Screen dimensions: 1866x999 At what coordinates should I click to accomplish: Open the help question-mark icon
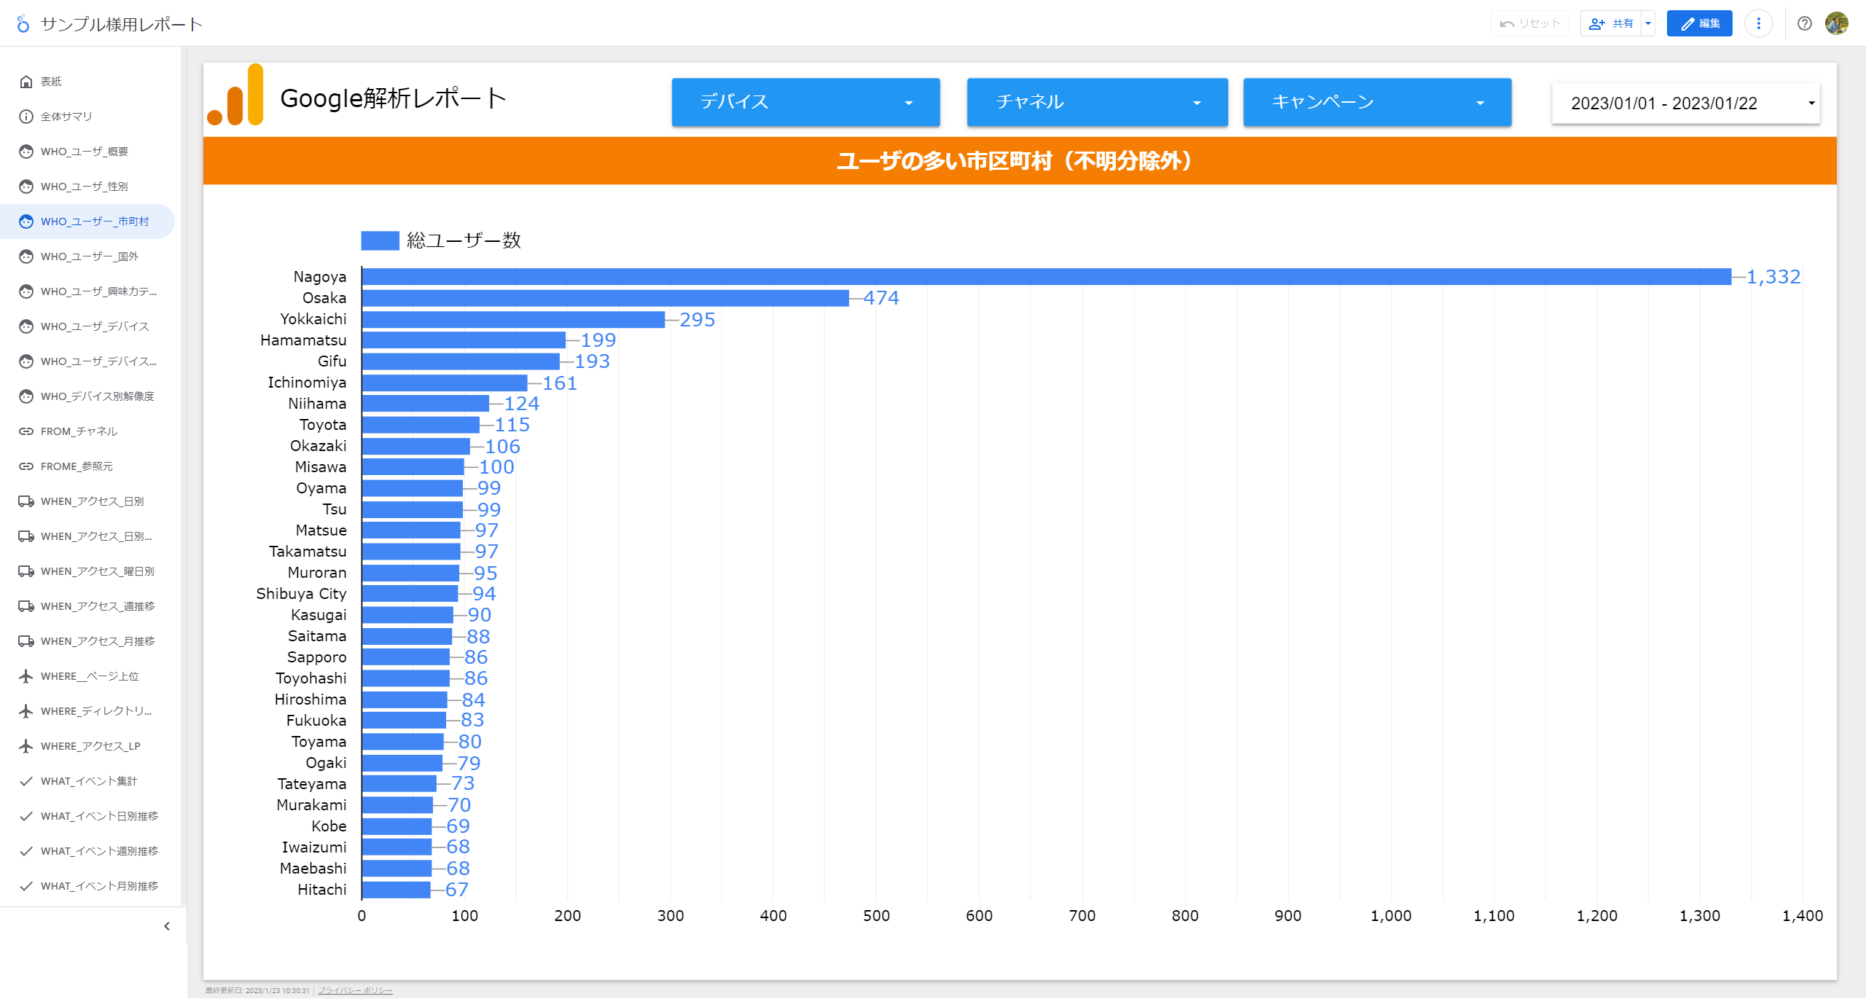pos(1804,23)
